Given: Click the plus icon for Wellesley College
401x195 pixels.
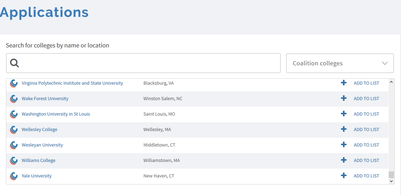Looking at the screenshot, I should point(344,129).
